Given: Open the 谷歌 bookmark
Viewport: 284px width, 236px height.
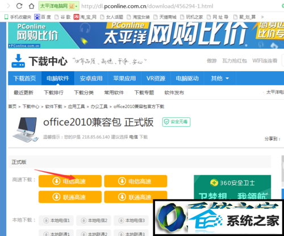Looking at the screenshot, I should click(x=62, y=17).
